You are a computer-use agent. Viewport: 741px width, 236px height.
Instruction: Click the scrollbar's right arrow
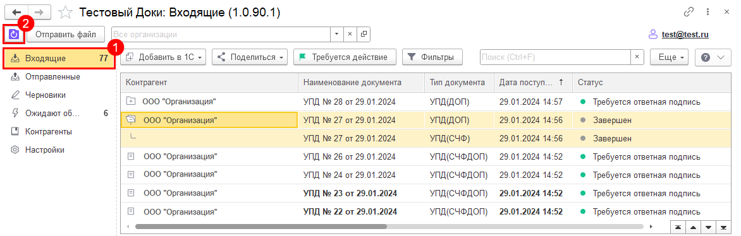click(x=651, y=227)
